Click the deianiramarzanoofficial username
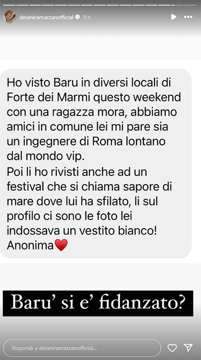Image resolution: width=201 pixels, height=360 pixels. point(46,17)
